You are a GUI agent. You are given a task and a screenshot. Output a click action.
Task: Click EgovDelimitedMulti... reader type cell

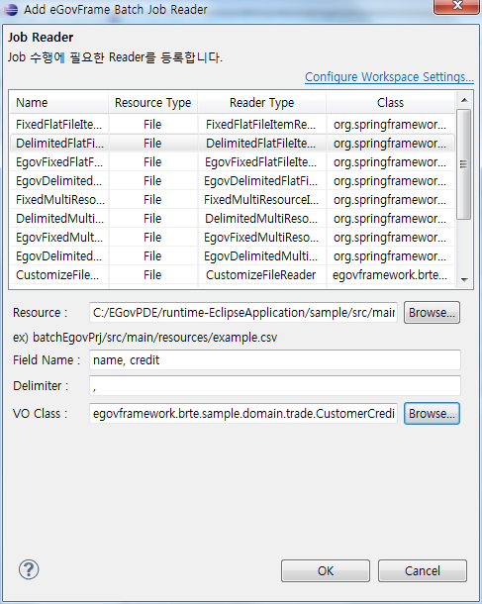click(x=260, y=256)
